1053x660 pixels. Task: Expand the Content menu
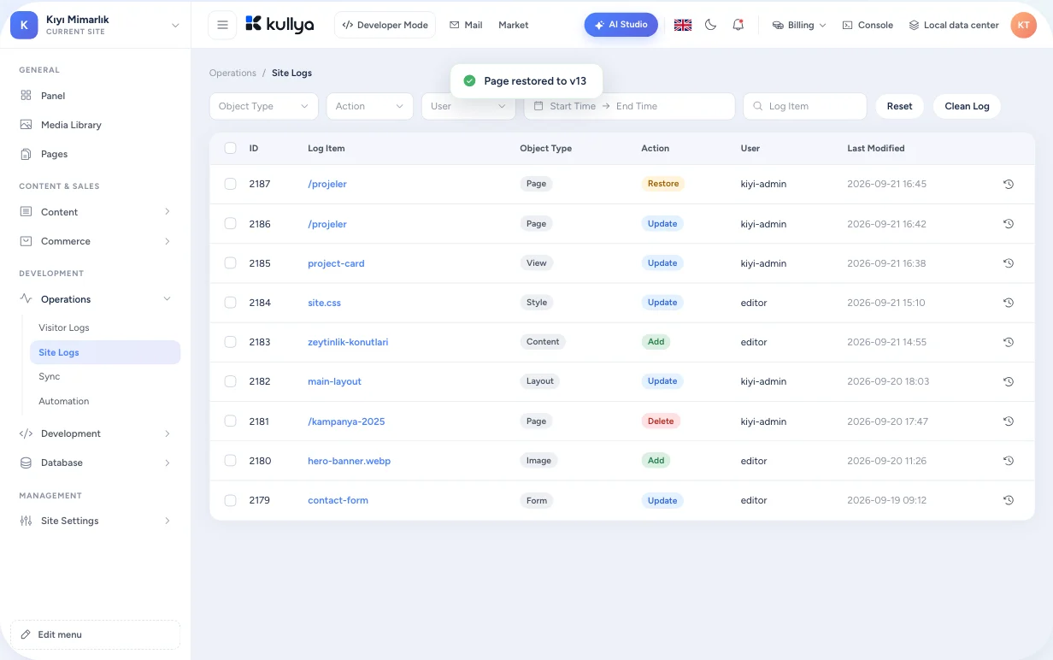95,212
